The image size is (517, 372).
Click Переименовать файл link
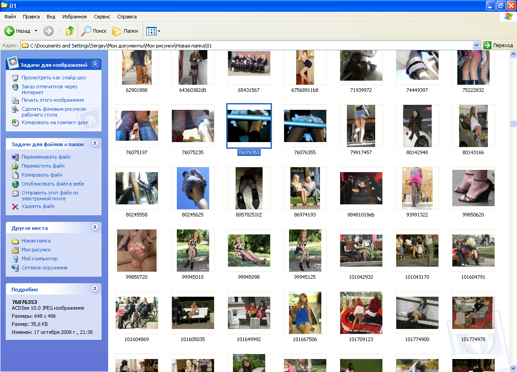[x=46, y=157]
